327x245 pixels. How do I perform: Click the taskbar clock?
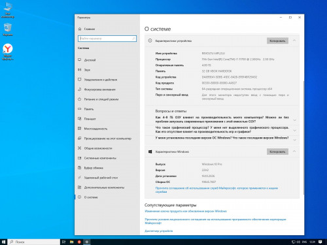313,242
